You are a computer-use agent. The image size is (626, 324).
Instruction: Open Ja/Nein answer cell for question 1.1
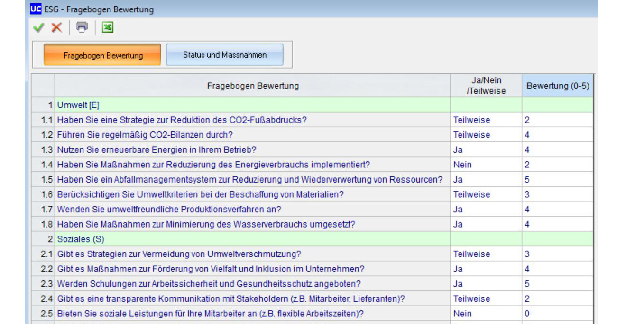coord(486,120)
